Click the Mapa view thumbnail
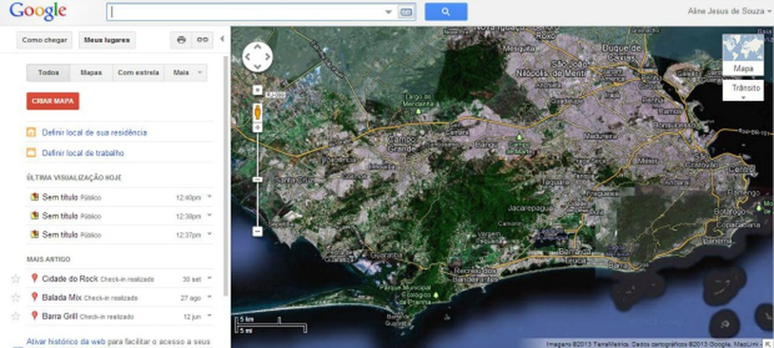774x348 pixels. click(743, 55)
